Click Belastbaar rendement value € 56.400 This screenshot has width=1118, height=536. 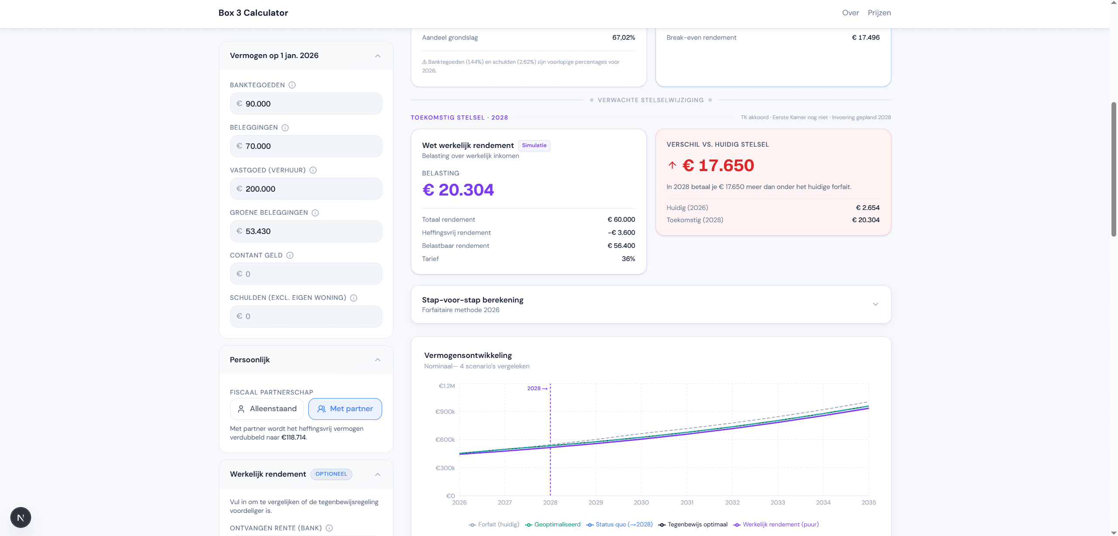pyautogui.click(x=621, y=246)
